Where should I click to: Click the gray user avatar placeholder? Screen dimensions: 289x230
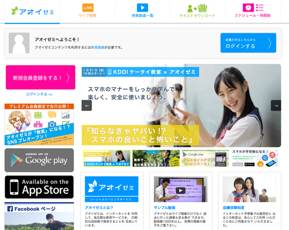[19, 43]
